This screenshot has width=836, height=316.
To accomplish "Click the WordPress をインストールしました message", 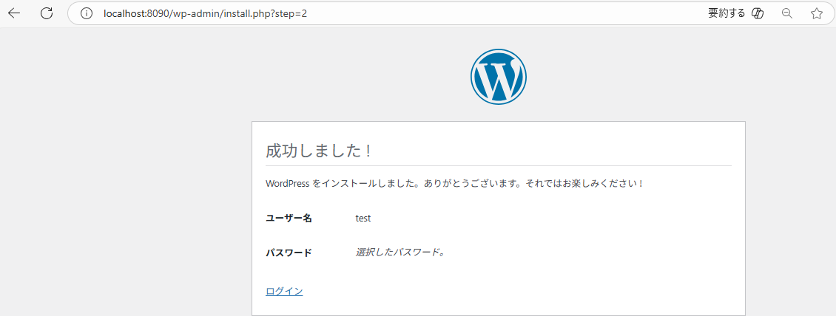I will [x=455, y=184].
